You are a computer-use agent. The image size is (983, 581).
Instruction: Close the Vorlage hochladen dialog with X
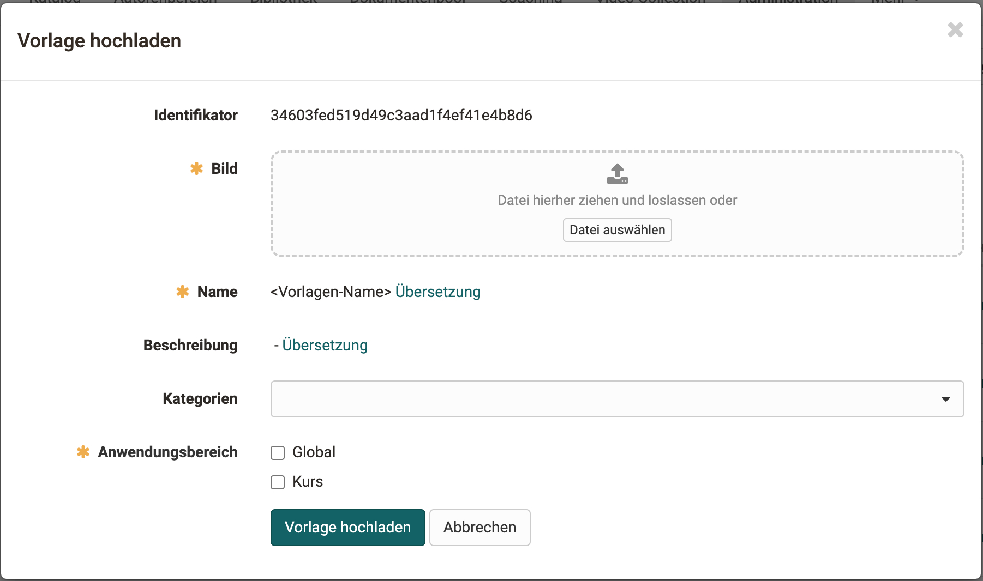coord(955,30)
